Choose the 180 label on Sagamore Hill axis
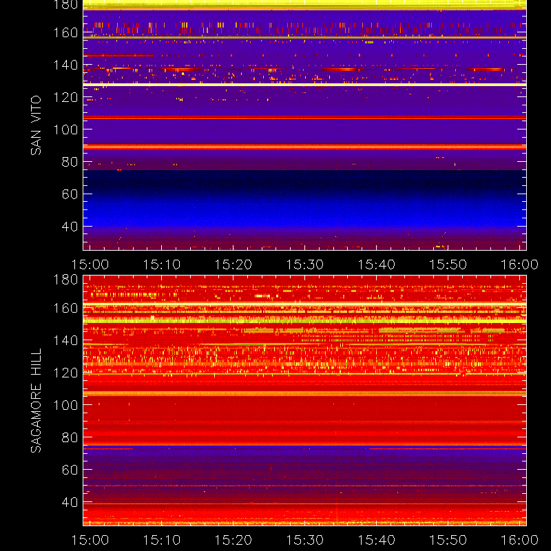551x551 pixels. [65, 280]
